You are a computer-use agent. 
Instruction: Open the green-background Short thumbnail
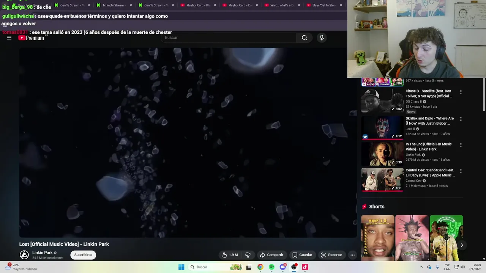446,238
